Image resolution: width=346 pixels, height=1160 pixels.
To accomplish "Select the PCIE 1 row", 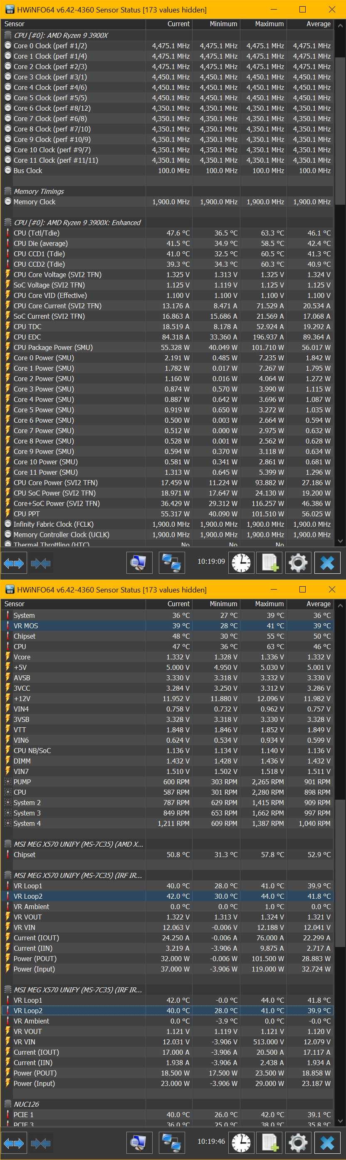I will pyautogui.click(x=167, y=1115).
